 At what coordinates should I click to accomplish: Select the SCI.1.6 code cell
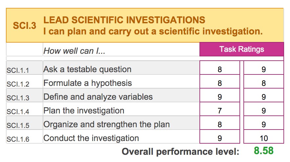point(25,136)
